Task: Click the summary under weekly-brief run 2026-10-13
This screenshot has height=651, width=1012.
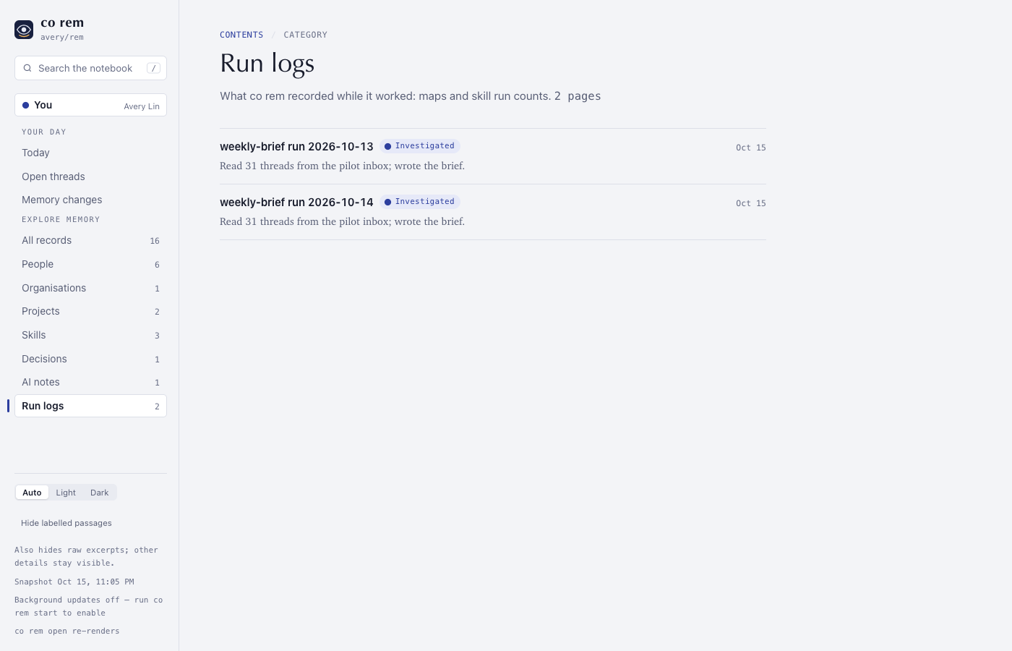Action: pyautogui.click(x=342, y=166)
